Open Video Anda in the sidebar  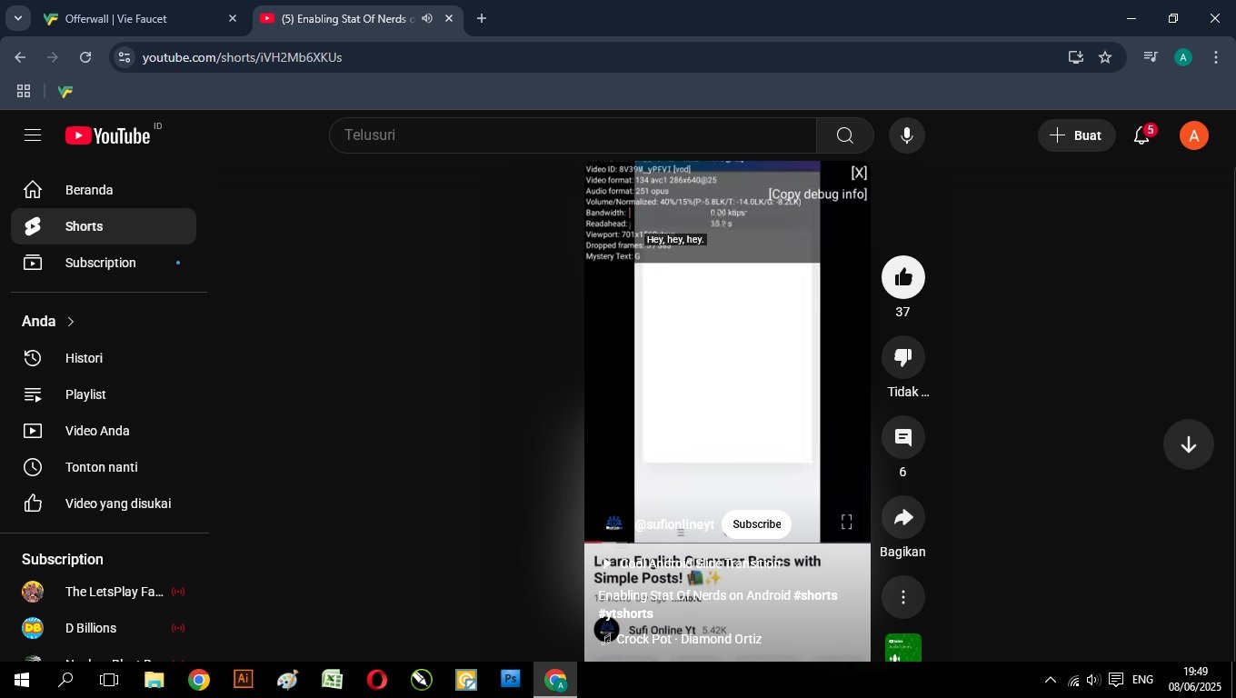[104, 431]
